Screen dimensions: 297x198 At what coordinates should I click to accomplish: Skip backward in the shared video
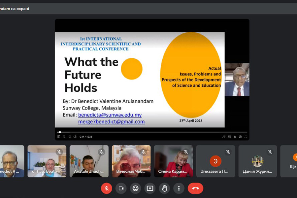pos(64,137)
